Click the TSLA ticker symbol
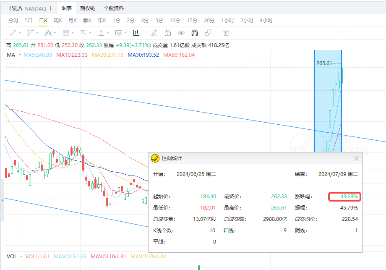Image resolution: width=386 pixels, height=270 pixels. pyautogui.click(x=15, y=8)
